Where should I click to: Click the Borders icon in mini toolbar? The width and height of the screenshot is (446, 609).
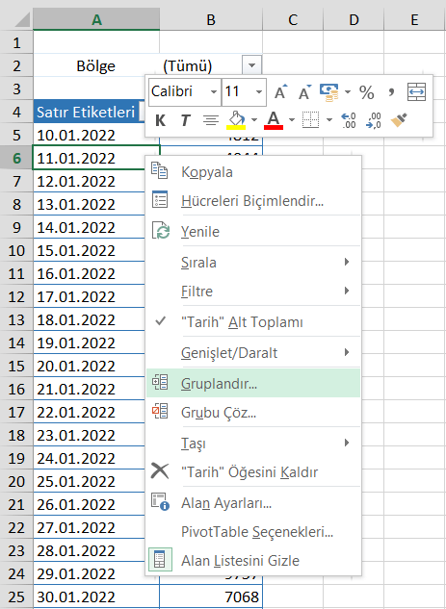point(310,120)
